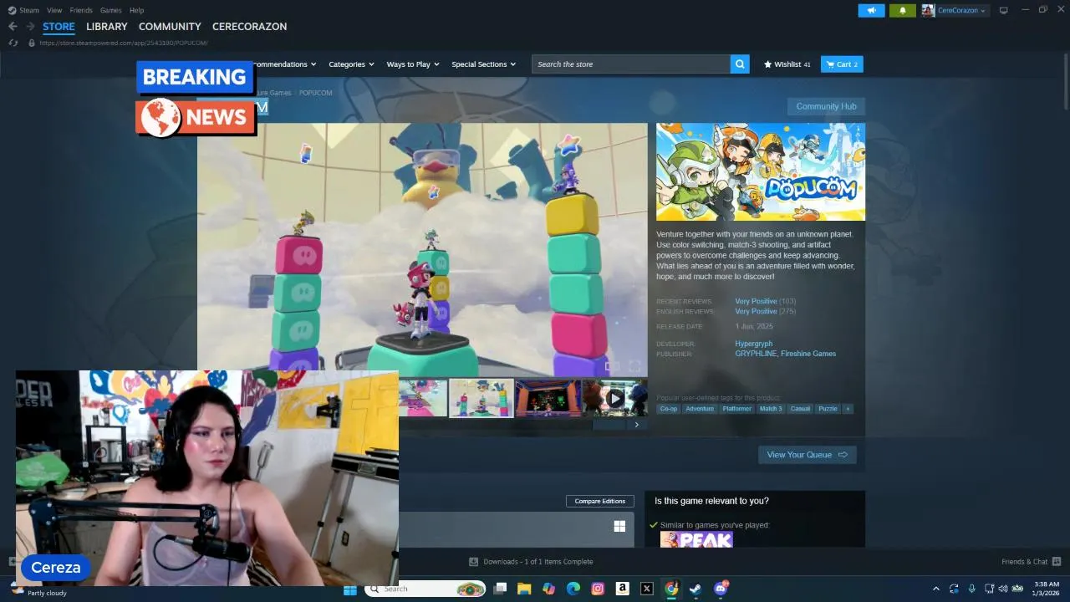Click the Downloads status icon
The image size is (1070, 602).
[x=474, y=562]
